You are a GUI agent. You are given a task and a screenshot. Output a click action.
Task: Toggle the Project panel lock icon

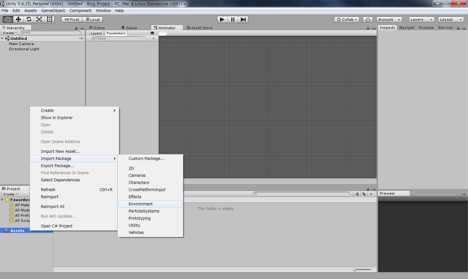pyautogui.click(x=368, y=189)
